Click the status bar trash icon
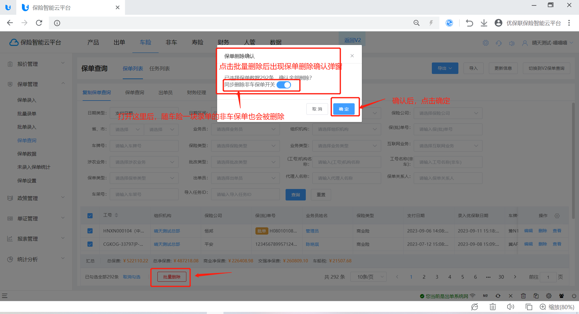This screenshot has height=314, width=579. click(x=524, y=296)
